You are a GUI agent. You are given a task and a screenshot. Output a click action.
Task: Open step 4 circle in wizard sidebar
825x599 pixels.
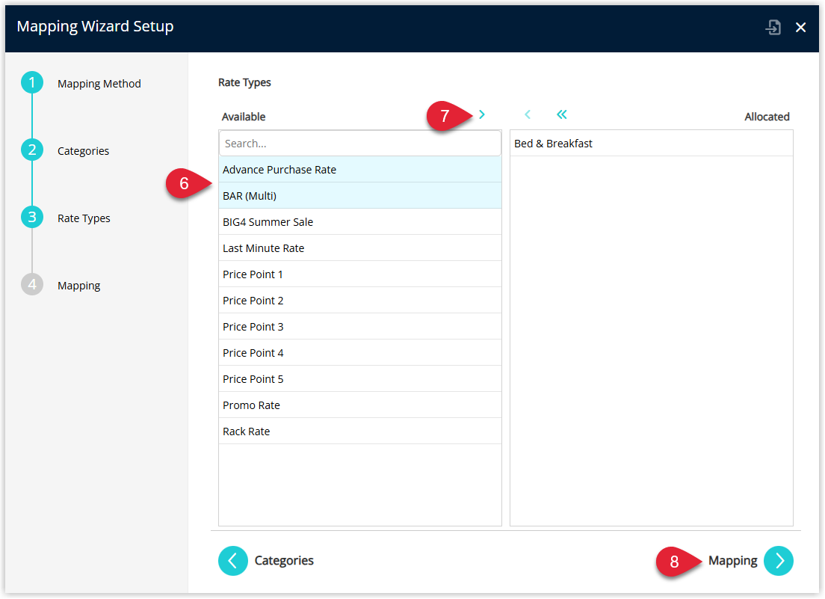point(32,285)
